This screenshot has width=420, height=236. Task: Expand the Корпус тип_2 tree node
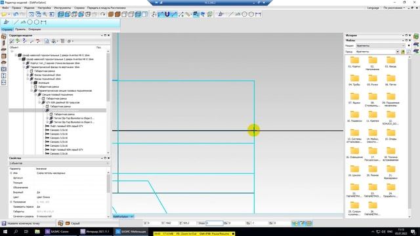(x=24, y=63)
